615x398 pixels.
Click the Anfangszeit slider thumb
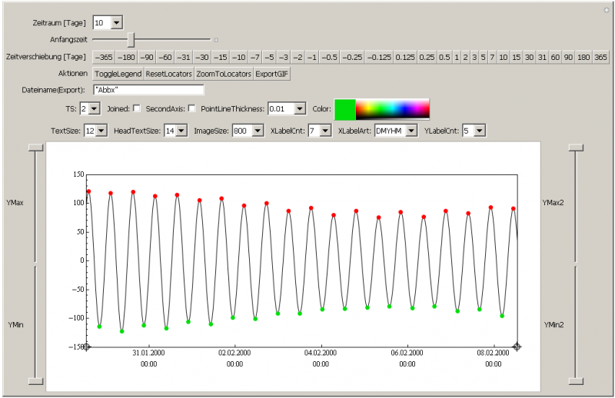pos(131,40)
